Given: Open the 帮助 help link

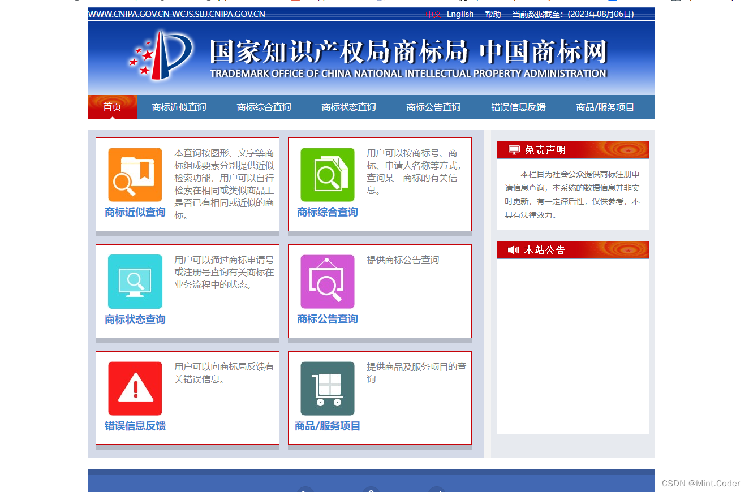Looking at the screenshot, I should [493, 14].
